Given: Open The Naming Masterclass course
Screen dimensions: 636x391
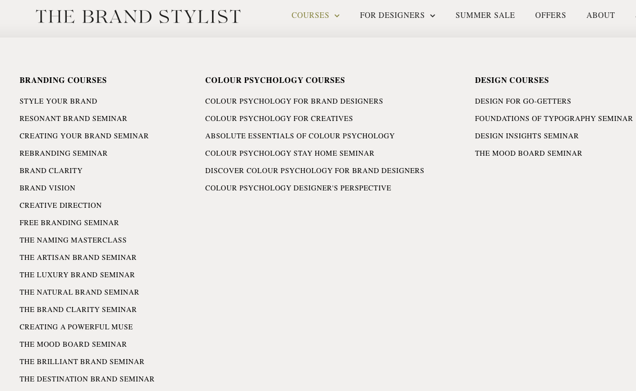Looking at the screenshot, I should [x=73, y=240].
